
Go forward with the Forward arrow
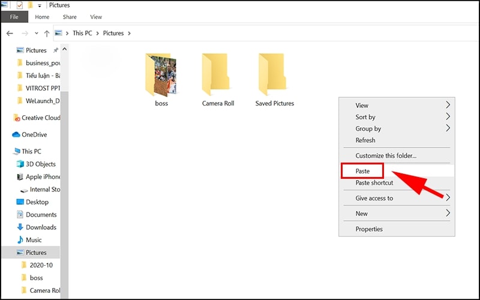point(25,33)
